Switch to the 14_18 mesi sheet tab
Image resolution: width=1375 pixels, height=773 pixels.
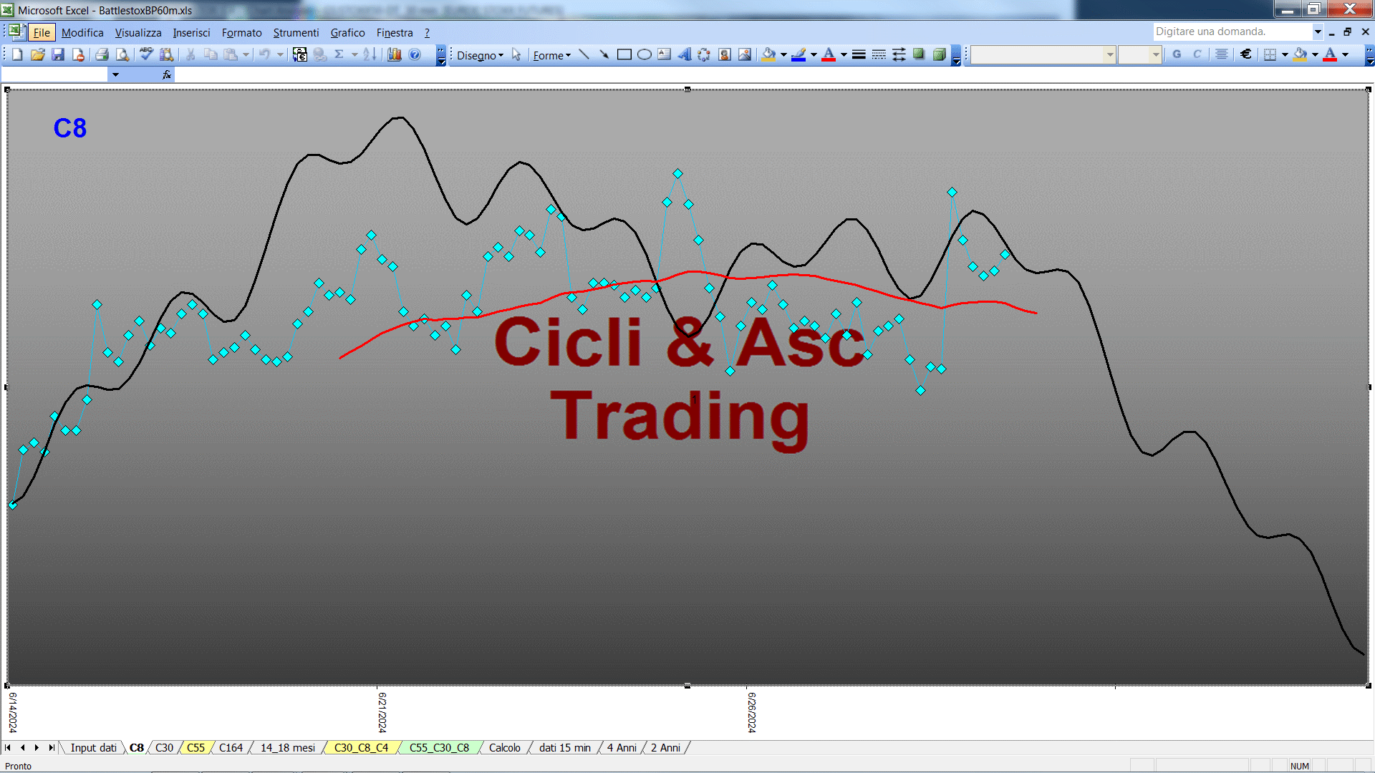point(287,747)
